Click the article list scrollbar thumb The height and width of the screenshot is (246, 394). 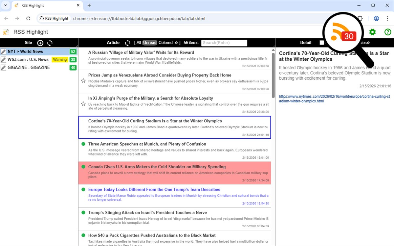point(274,75)
